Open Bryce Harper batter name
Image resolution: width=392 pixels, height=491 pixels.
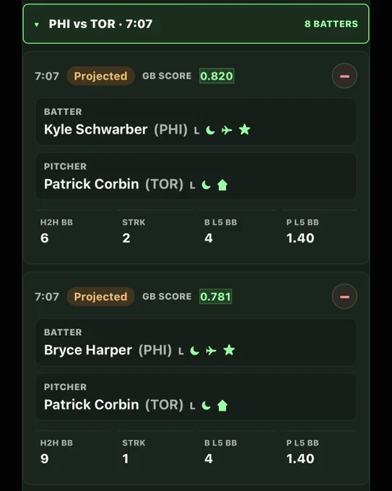[88, 350]
